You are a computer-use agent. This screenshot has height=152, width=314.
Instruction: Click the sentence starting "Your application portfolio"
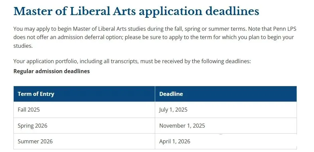point(132,61)
